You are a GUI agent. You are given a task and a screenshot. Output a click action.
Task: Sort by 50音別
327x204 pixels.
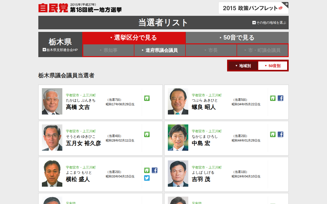273,66
